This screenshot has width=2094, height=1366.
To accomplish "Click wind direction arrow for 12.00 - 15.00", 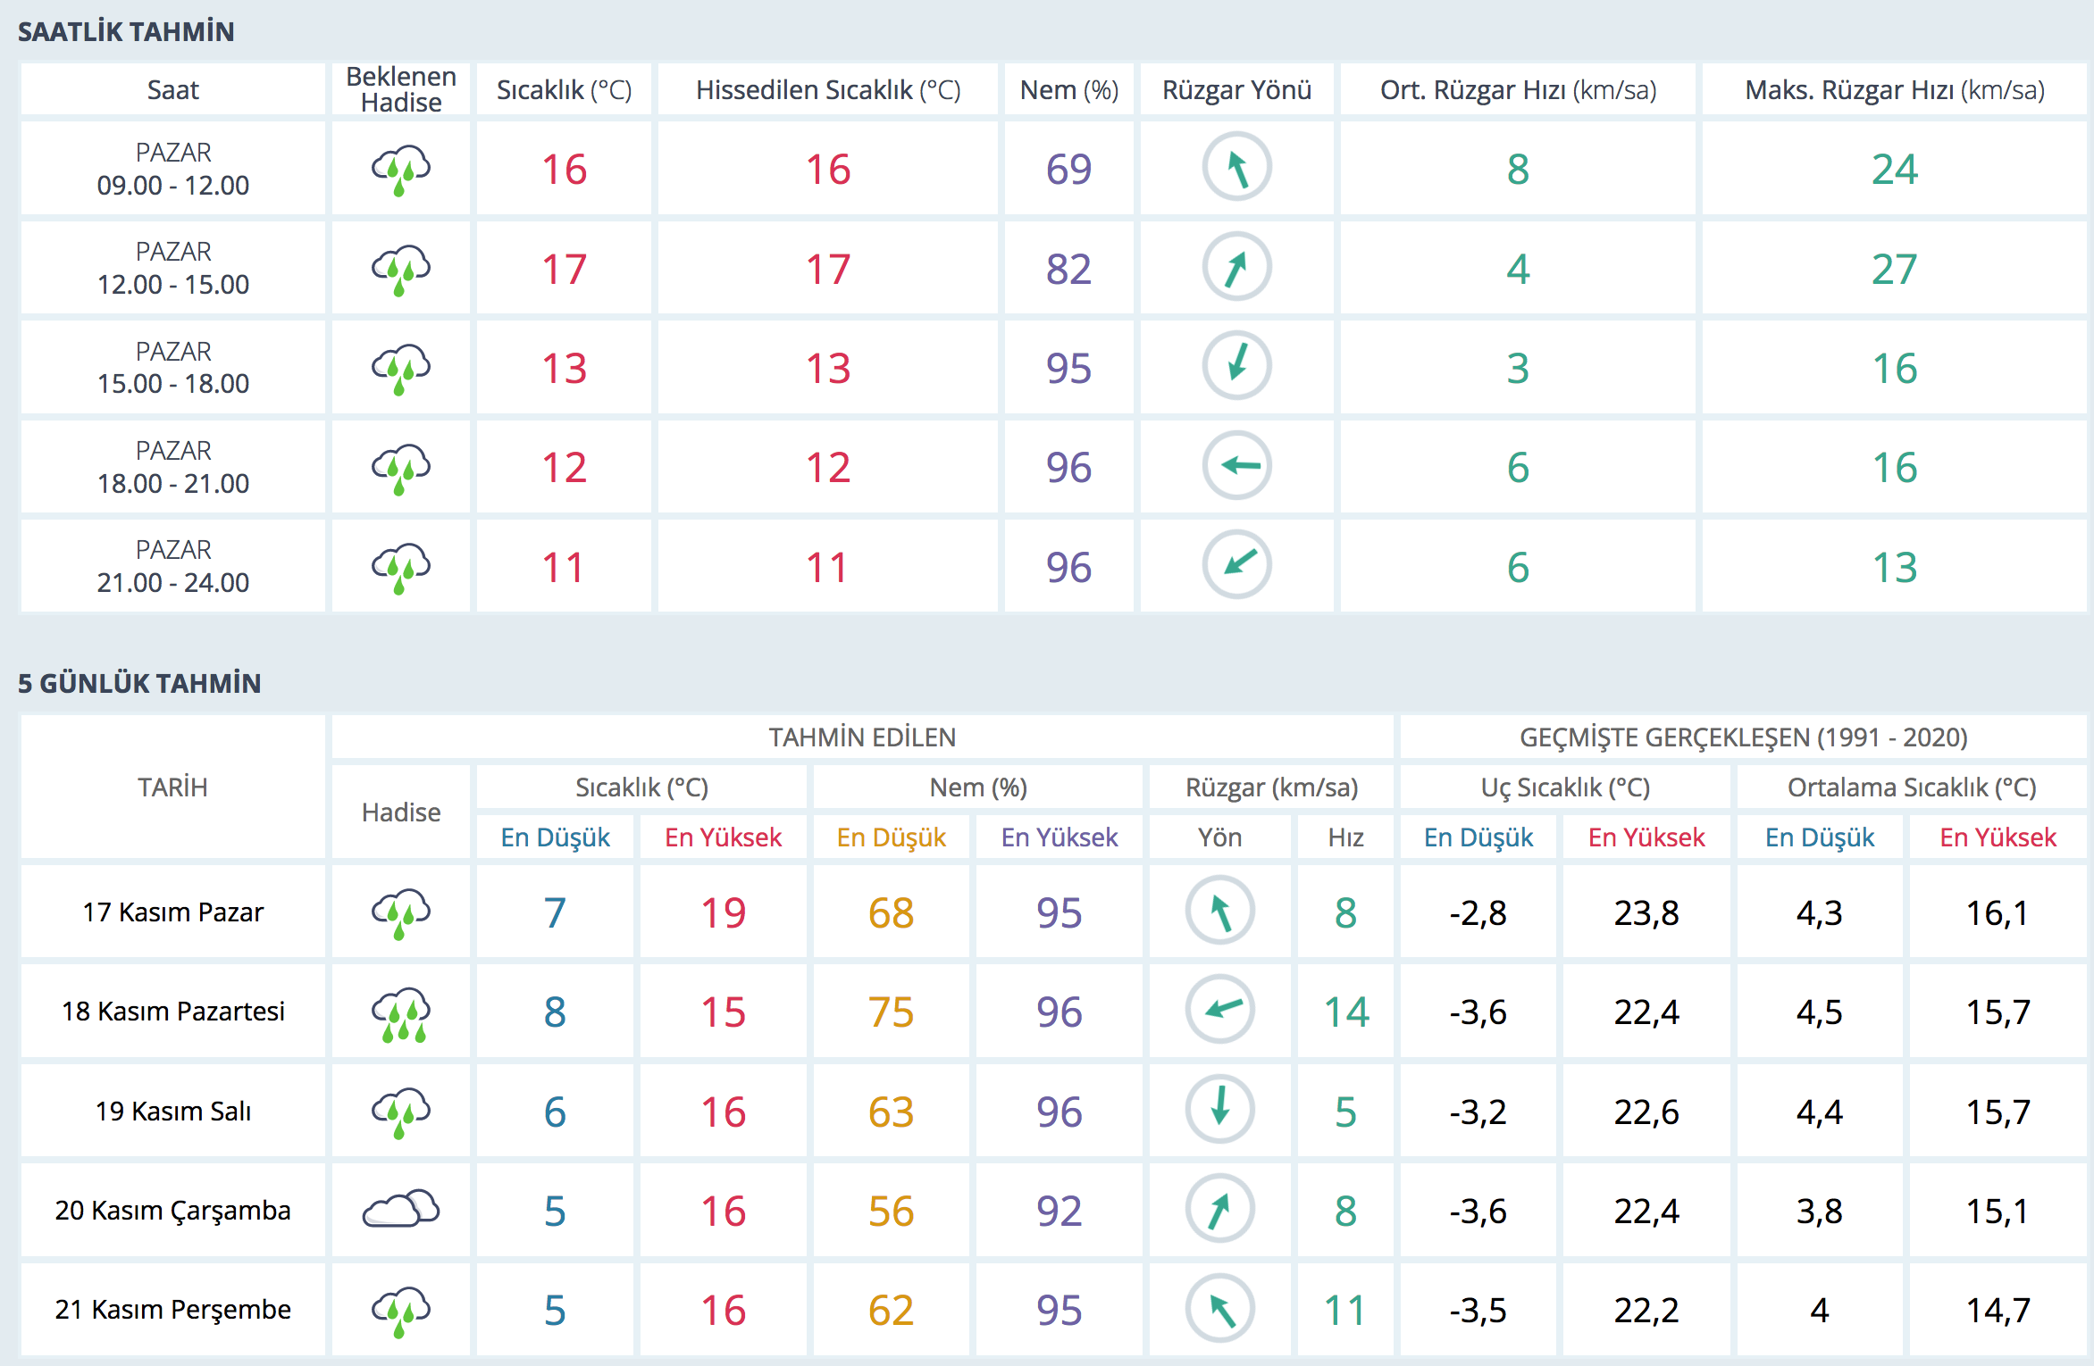I will click(x=1236, y=267).
